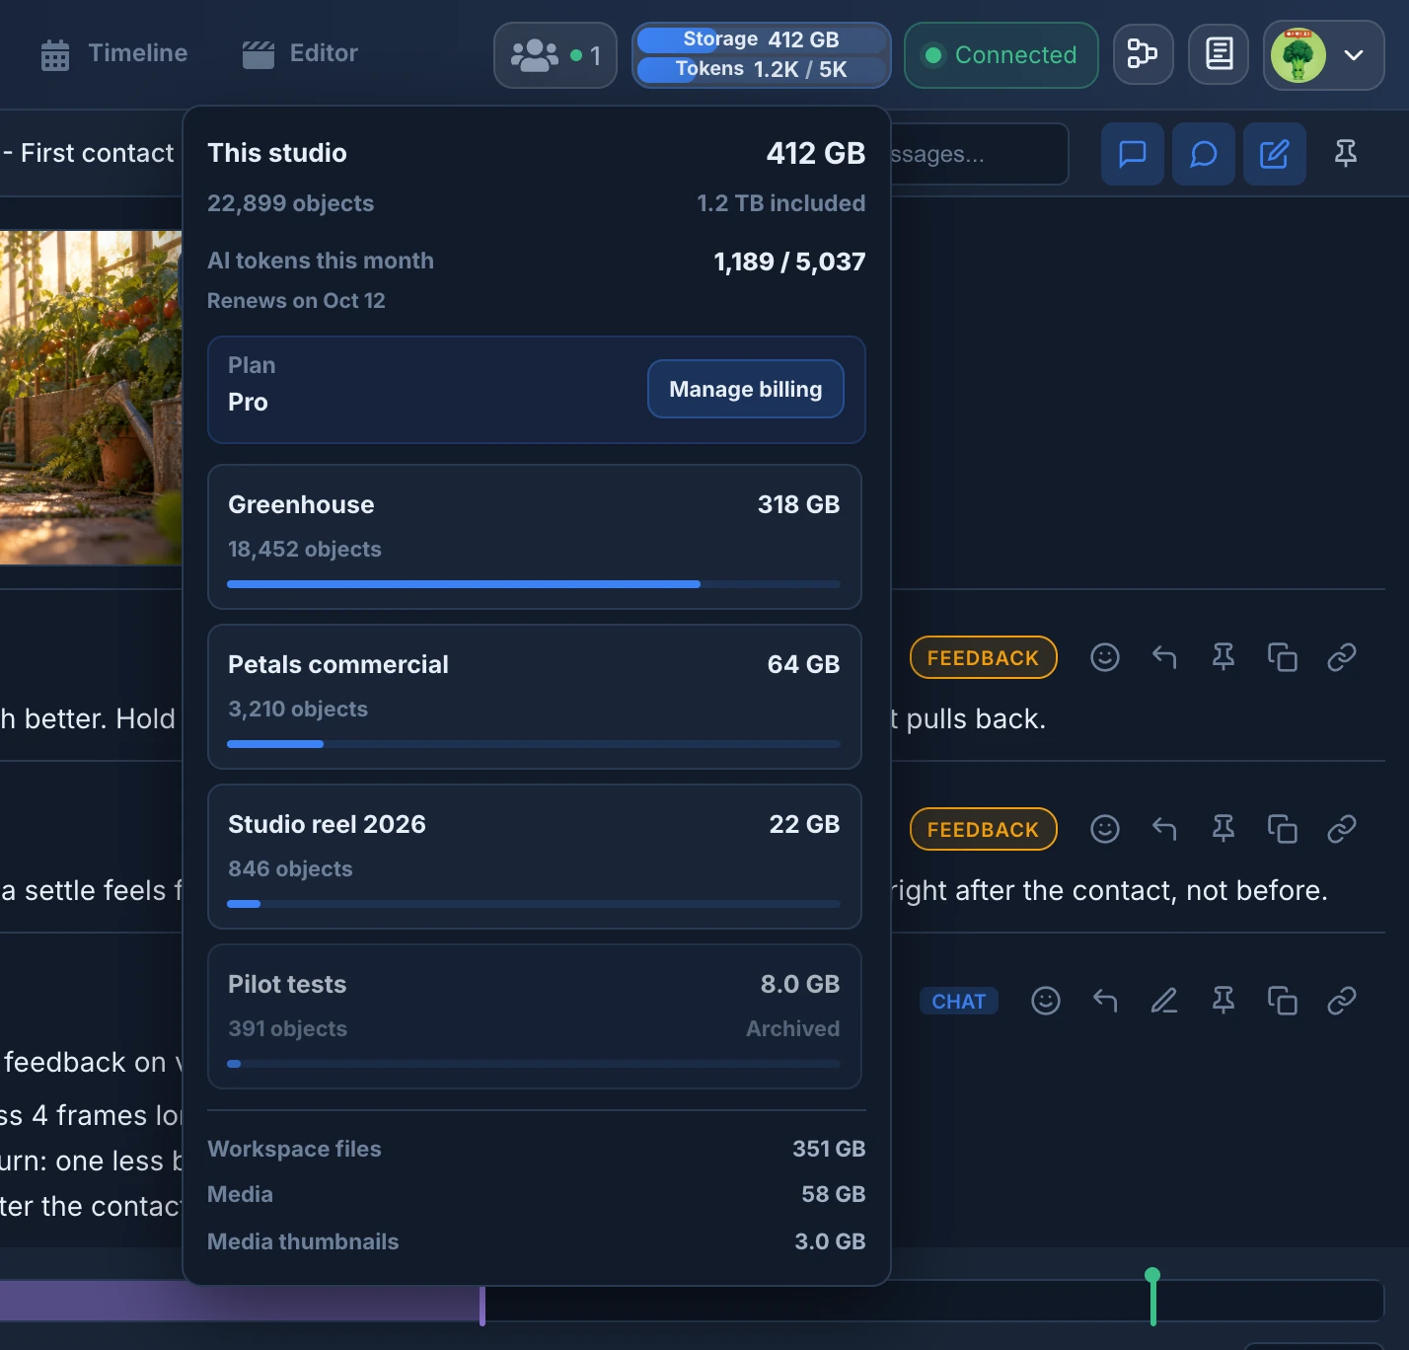The width and height of the screenshot is (1409, 1350).
Task: Click the Manage billing button
Action: click(x=745, y=389)
